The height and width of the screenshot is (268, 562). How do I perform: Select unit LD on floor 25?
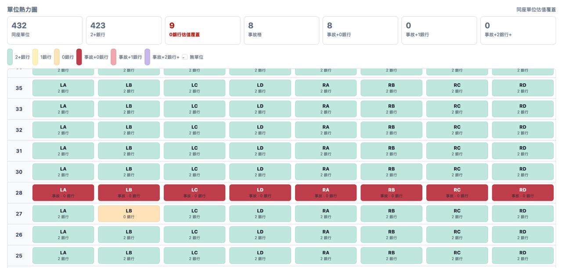click(x=260, y=255)
